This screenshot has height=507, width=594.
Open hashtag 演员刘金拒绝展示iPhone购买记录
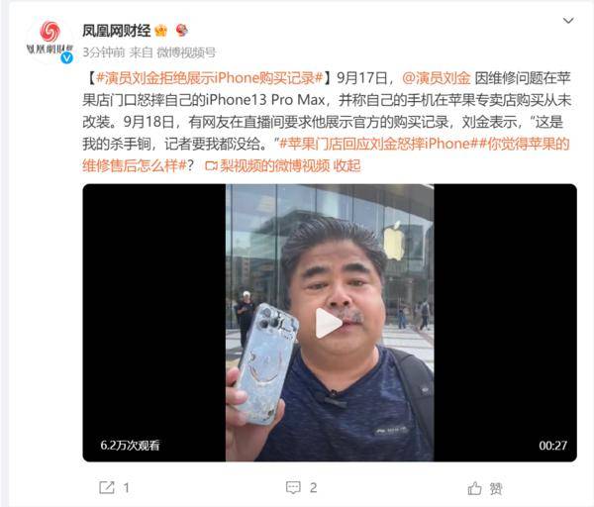click(210, 78)
